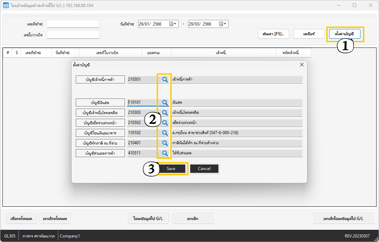The width and height of the screenshot is (379, 242).
Task: Click the เลขที่ชำระ input field
Action: click(73, 24)
